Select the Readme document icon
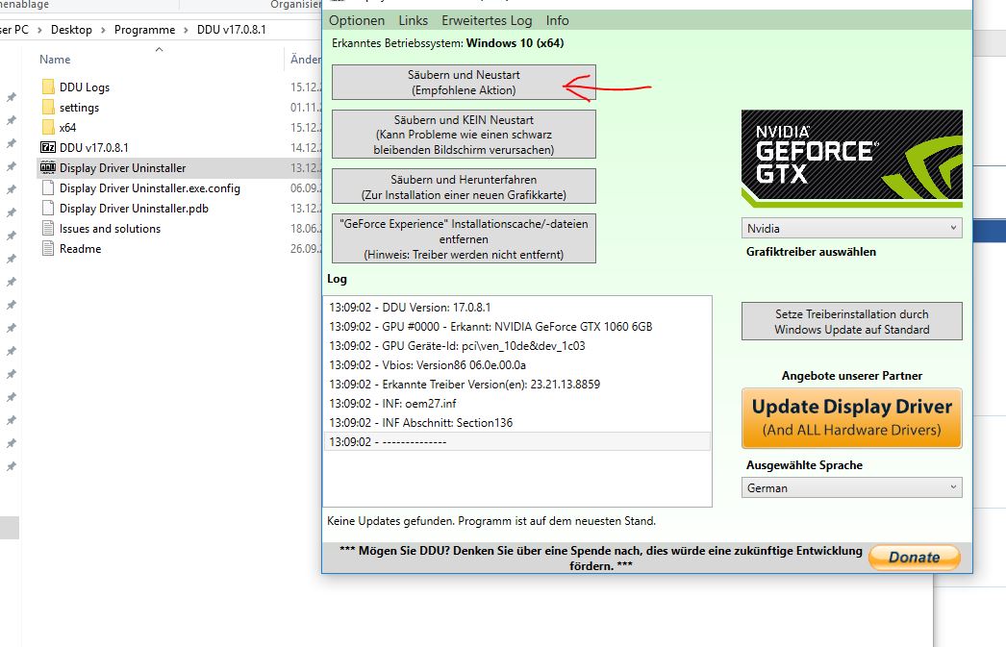 [48, 248]
